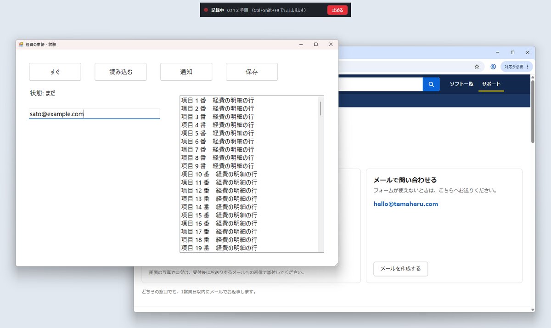Minimize the 経費の申請 window

pyautogui.click(x=301, y=45)
